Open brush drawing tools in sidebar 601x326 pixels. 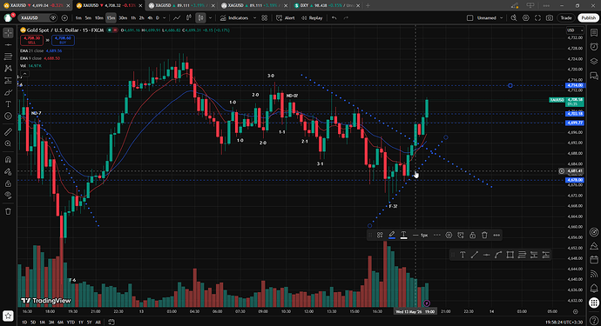[x=8, y=92]
